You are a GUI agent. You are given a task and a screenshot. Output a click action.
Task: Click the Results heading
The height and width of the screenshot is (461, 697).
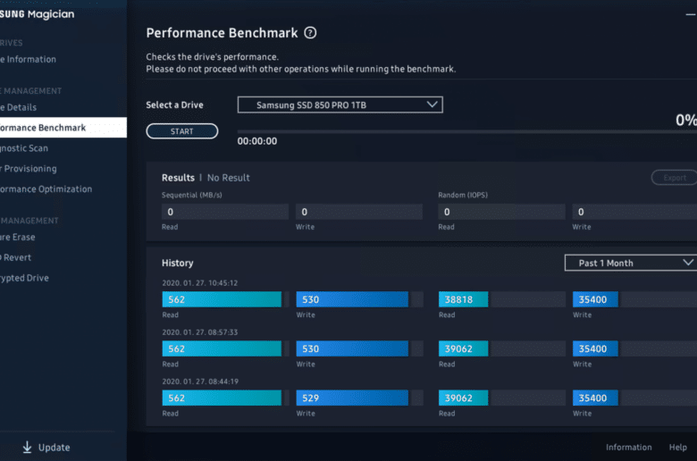point(178,178)
